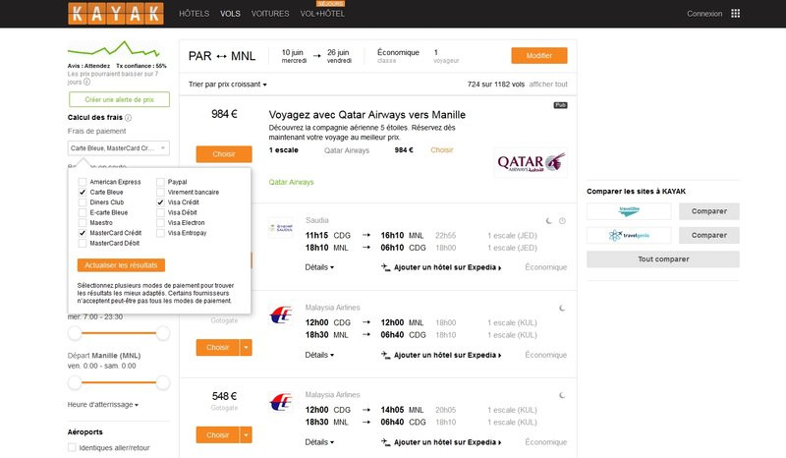Image resolution: width=786 pixels, height=458 pixels.
Task: Click info icon beside Calcul des frais
Action: click(129, 118)
